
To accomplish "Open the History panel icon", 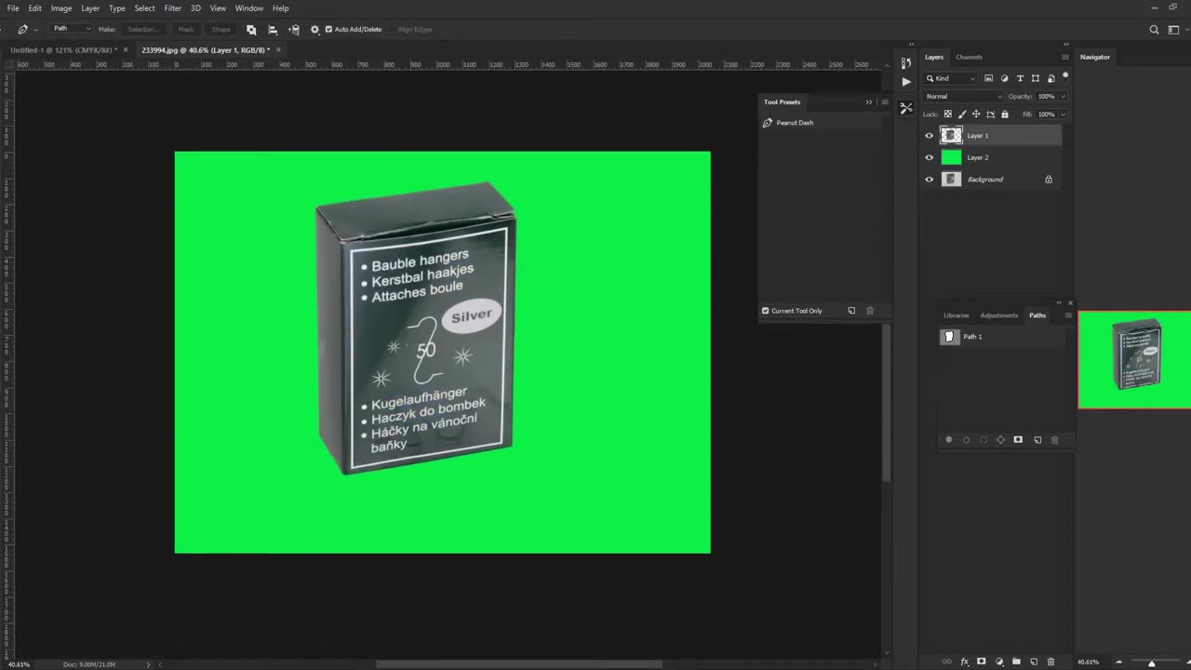I will click(906, 62).
